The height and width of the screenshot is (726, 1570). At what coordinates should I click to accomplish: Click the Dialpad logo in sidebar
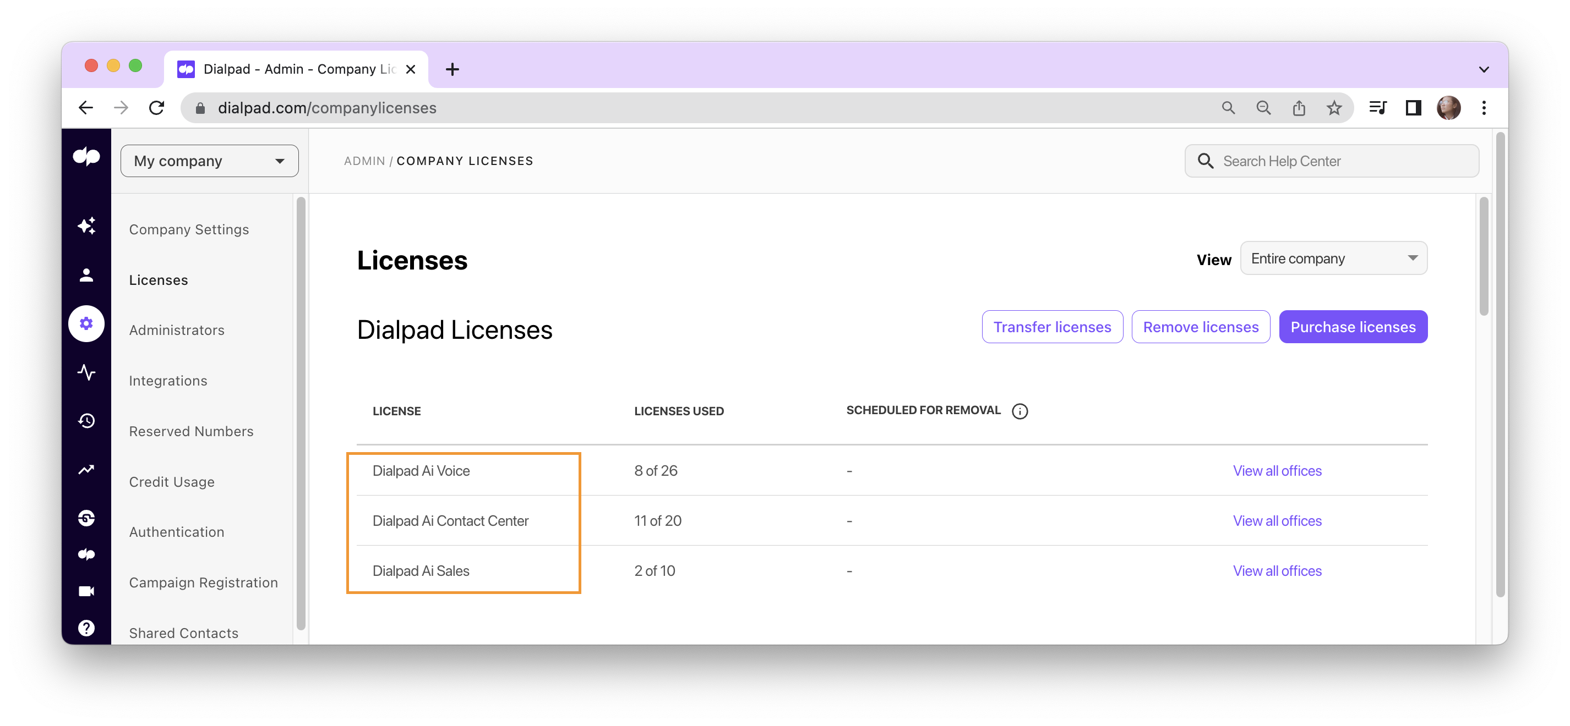pos(86,157)
